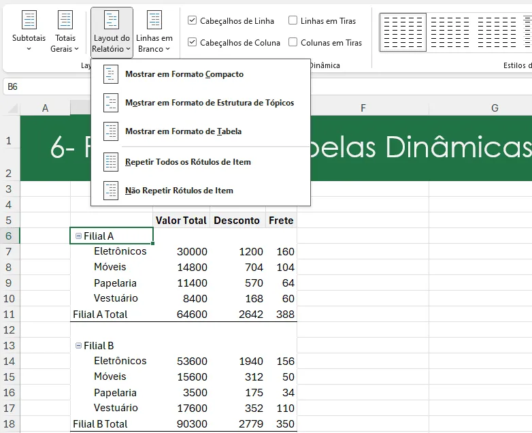Click Vestuário under Filial B
Image resolution: width=532 pixels, height=433 pixels.
116,408
